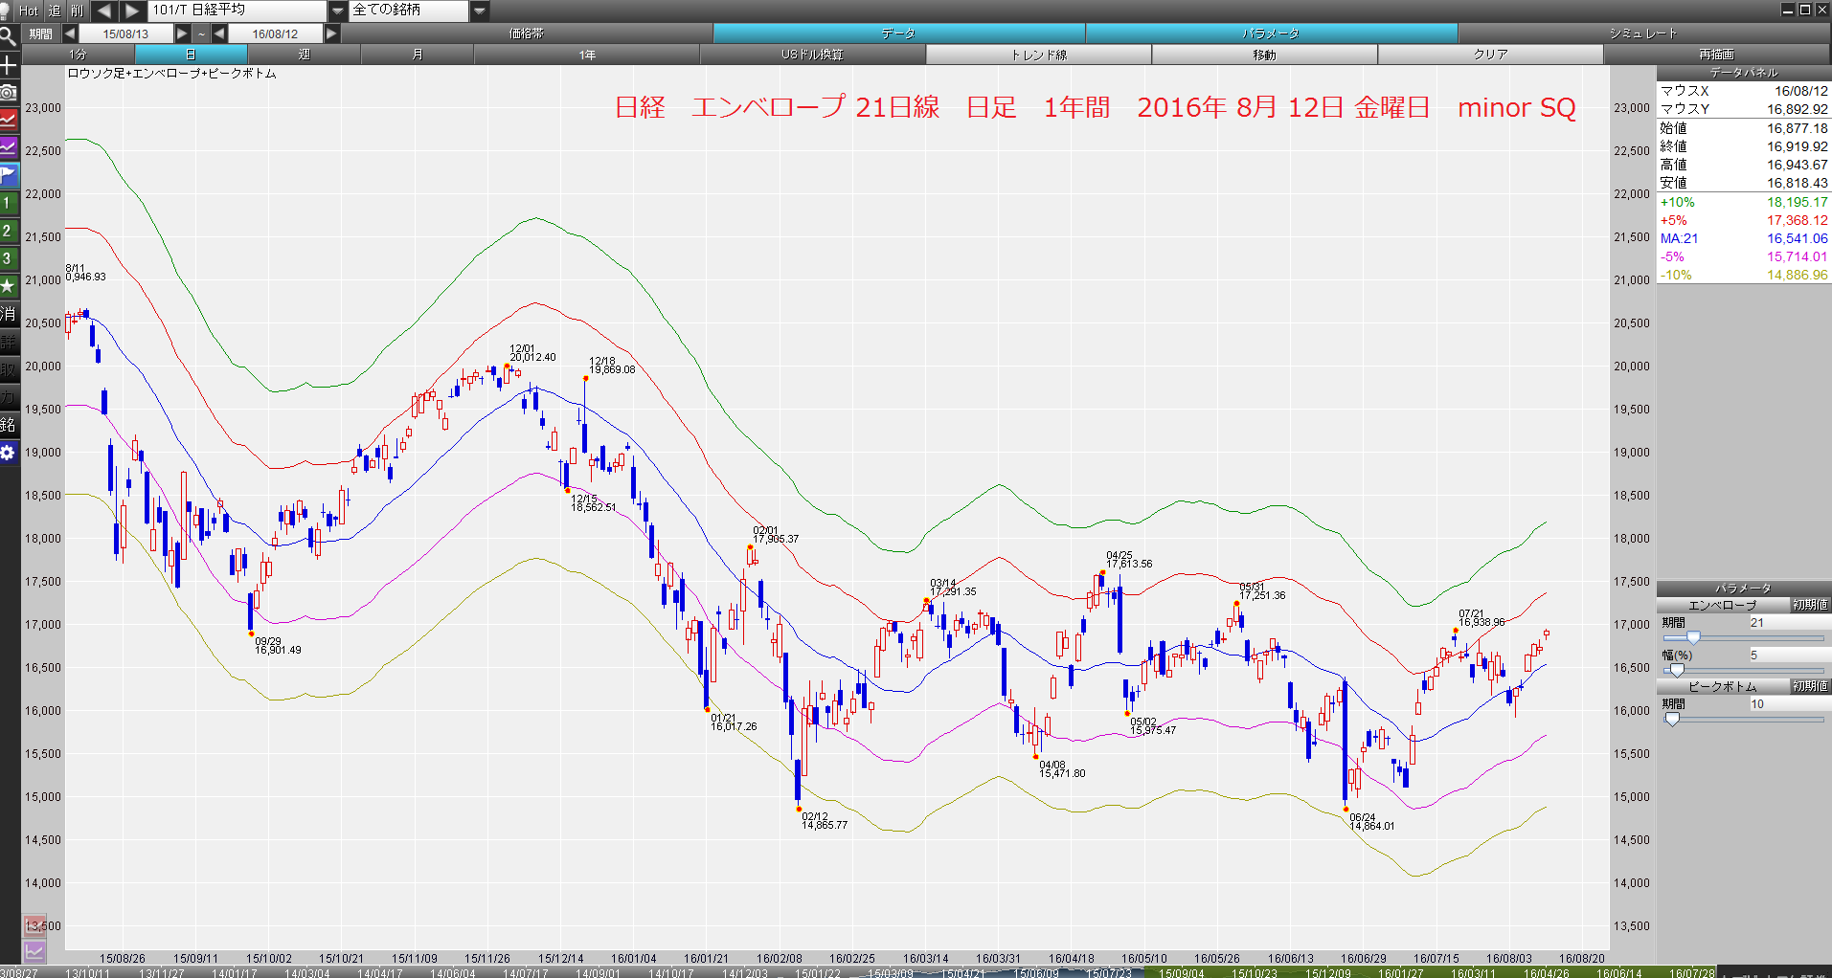Click the 消 sidebar button

coord(8,314)
